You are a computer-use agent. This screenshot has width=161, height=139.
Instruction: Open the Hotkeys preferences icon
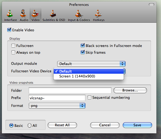[x=98, y=13]
